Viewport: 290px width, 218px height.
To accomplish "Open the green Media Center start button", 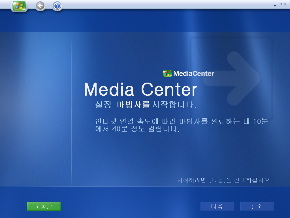I will point(19,6).
